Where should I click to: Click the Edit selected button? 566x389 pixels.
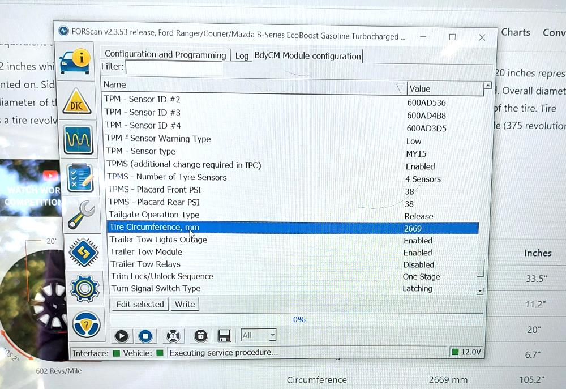(140, 304)
